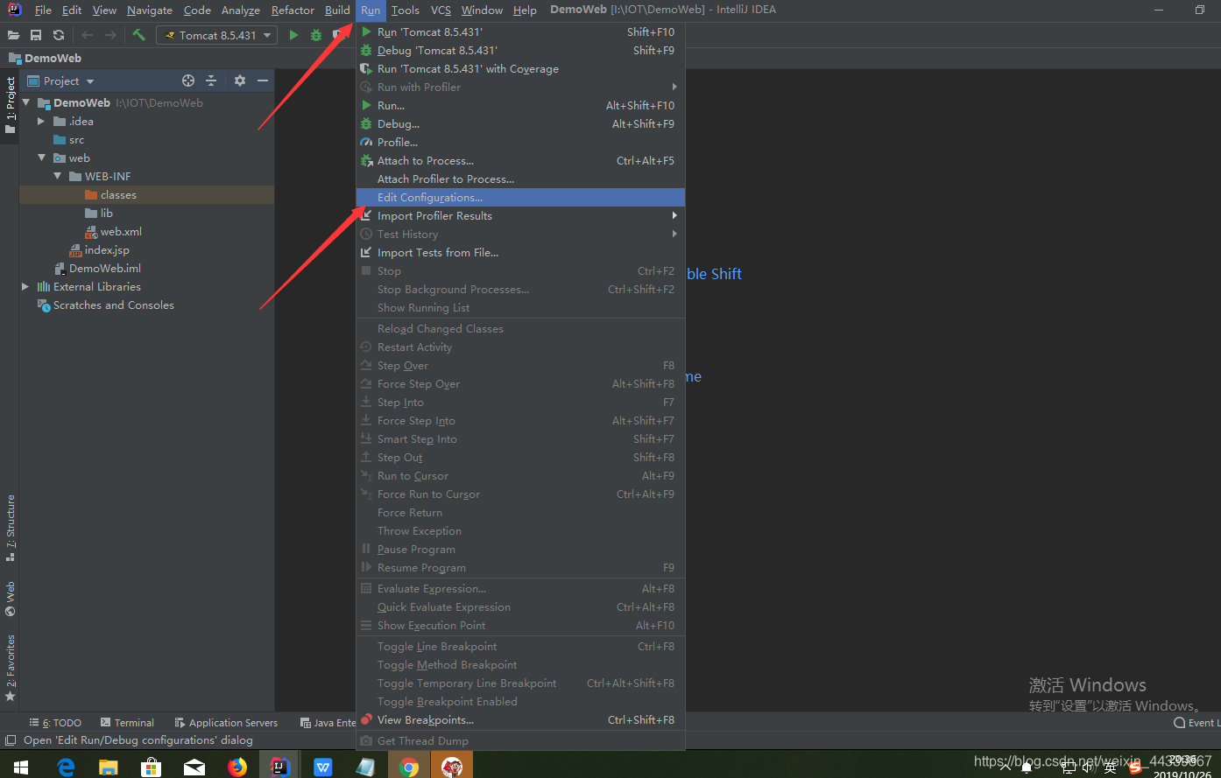Choose Attach Profiler to Process...
The width and height of the screenshot is (1221, 778).
click(x=520, y=179)
